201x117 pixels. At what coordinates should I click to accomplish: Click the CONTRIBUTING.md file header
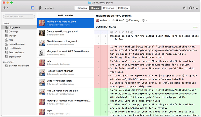[147, 27]
